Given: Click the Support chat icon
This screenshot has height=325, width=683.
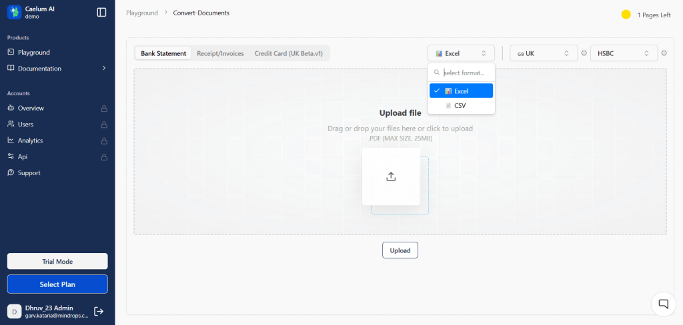Looking at the screenshot, I should coord(11,172).
